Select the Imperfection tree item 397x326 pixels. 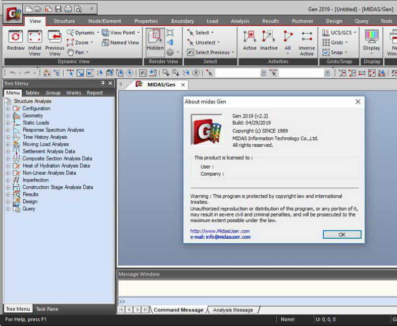(x=35, y=180)
